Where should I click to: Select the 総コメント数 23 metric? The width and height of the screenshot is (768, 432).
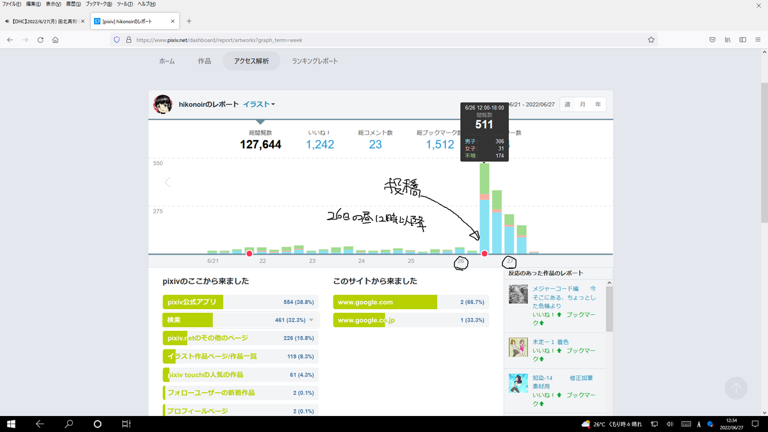pos(376,140)
